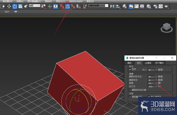Open the Rendered Frame Window icon
This screenshot has height=115, width=177.
[161, 6]
